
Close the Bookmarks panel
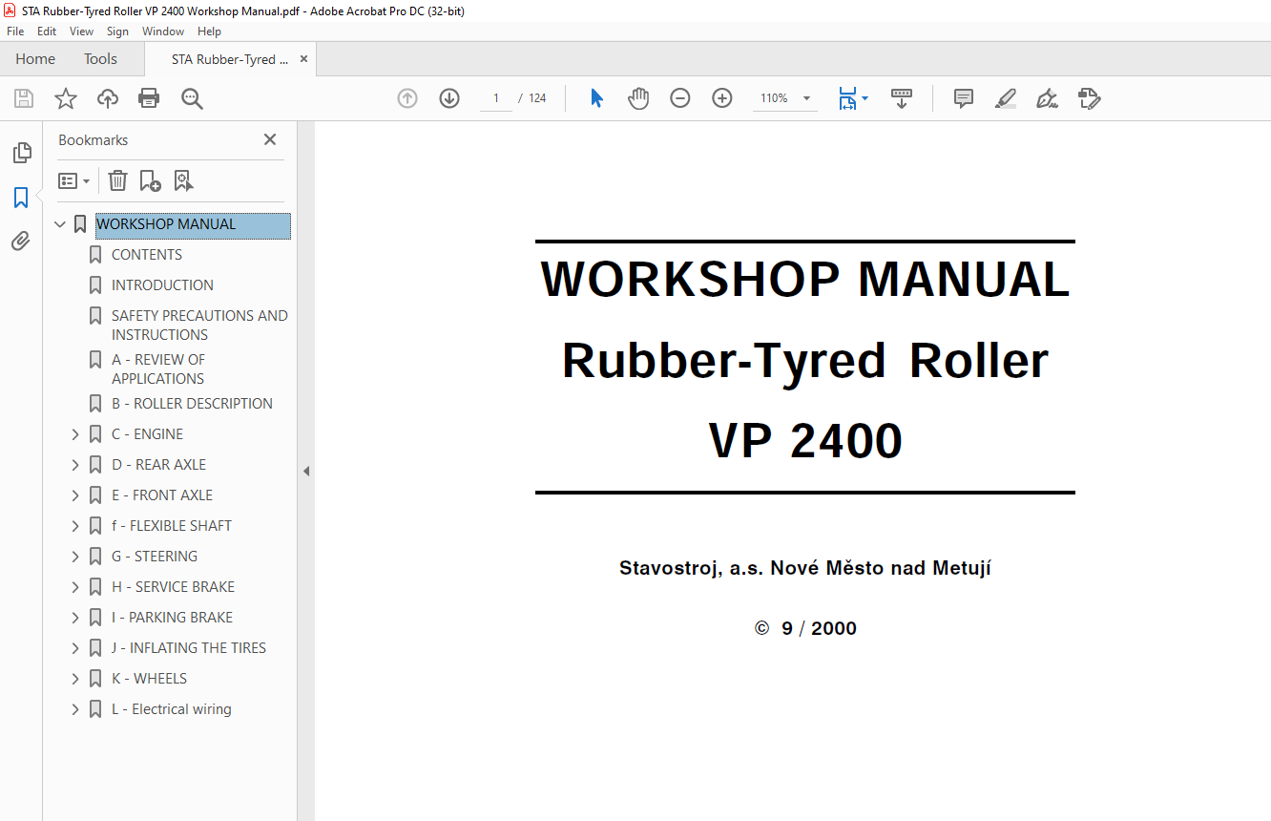click(270, 139)
